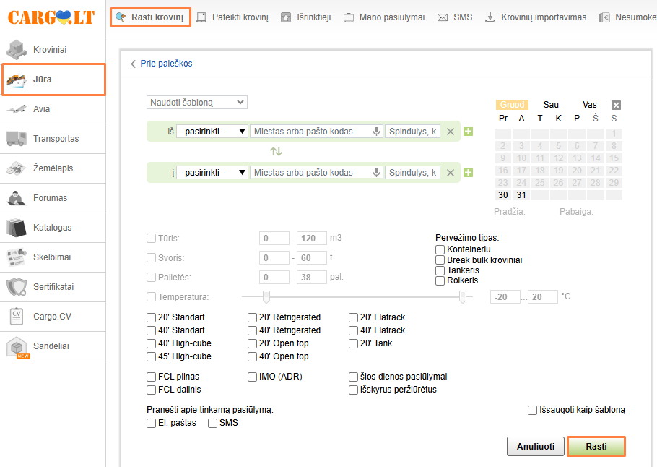Open the Naudoti šabloną dropdown
The height and width of the screenshot is (467, 657).
coord(197,103)
